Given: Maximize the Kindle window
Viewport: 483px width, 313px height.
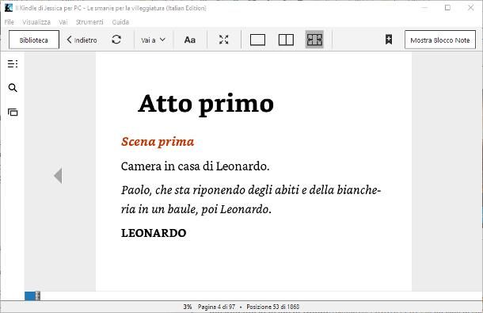Looking at the screenshot, I should pos(447,8).
